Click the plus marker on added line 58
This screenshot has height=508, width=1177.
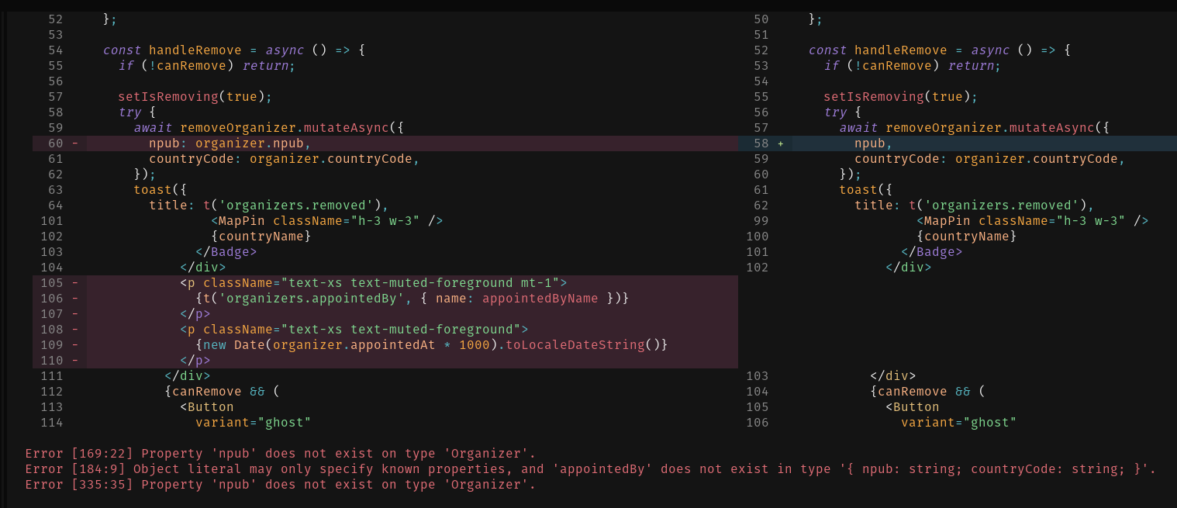[781, 143]
